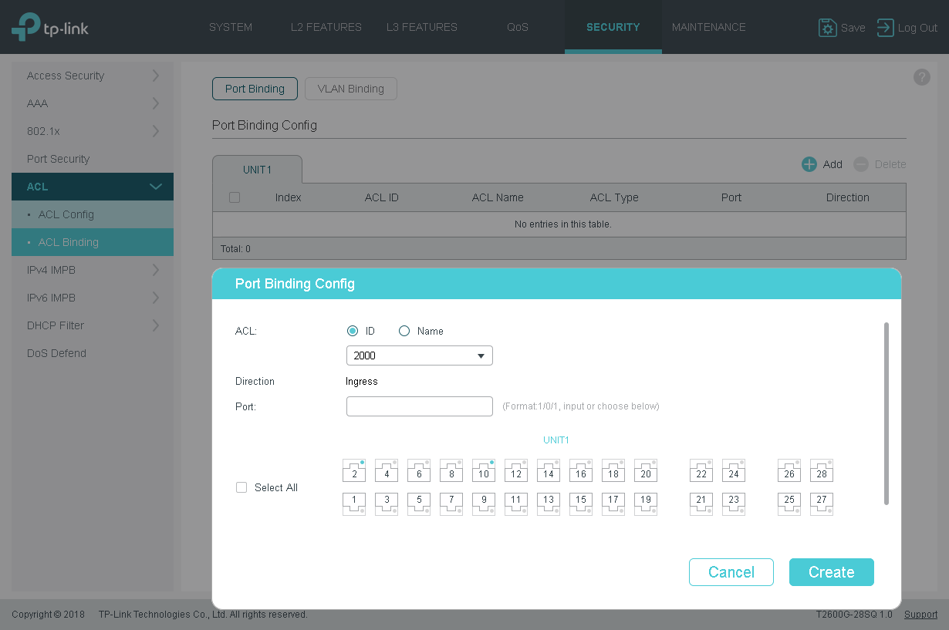The height and width of the screenshot is (630, 949).
Task: Select the UNIT1 table tab
Action: point(257,170)
